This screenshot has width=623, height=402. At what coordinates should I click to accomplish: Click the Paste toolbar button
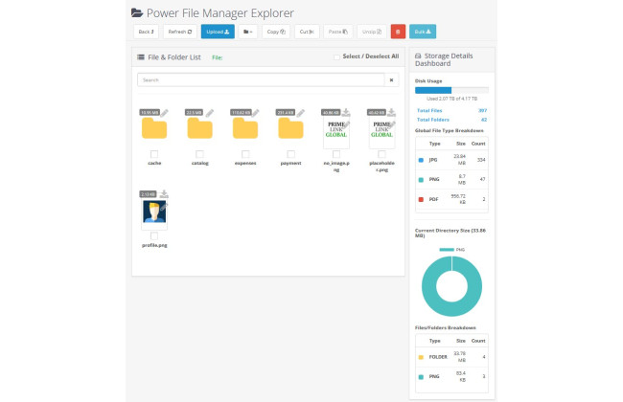pyautogui.click(x=337, y=32)
